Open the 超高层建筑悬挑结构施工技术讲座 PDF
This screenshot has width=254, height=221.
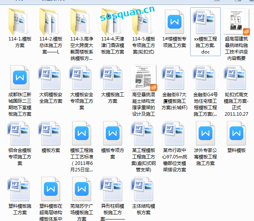pos(236,21)
